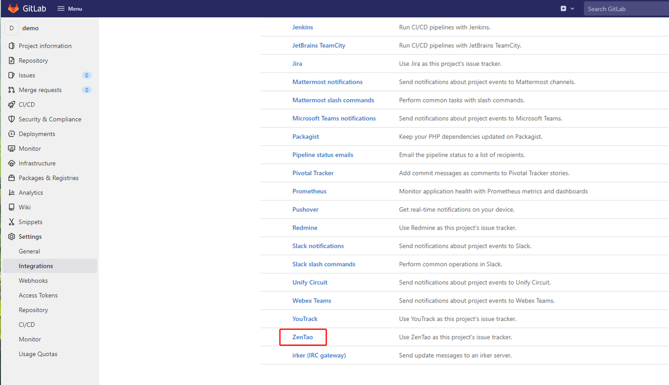Screen dimensions: 669x385
Task: Open the ZenTao integration
Action: click(303, 337)
